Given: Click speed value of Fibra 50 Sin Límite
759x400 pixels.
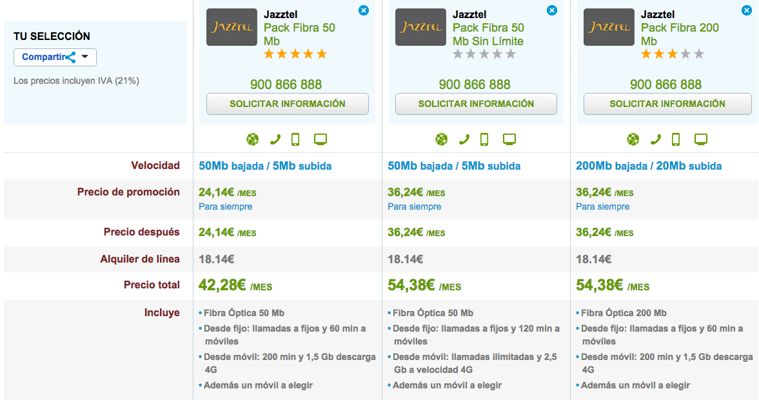Looking at the screenshot, I should coord(454,166).
